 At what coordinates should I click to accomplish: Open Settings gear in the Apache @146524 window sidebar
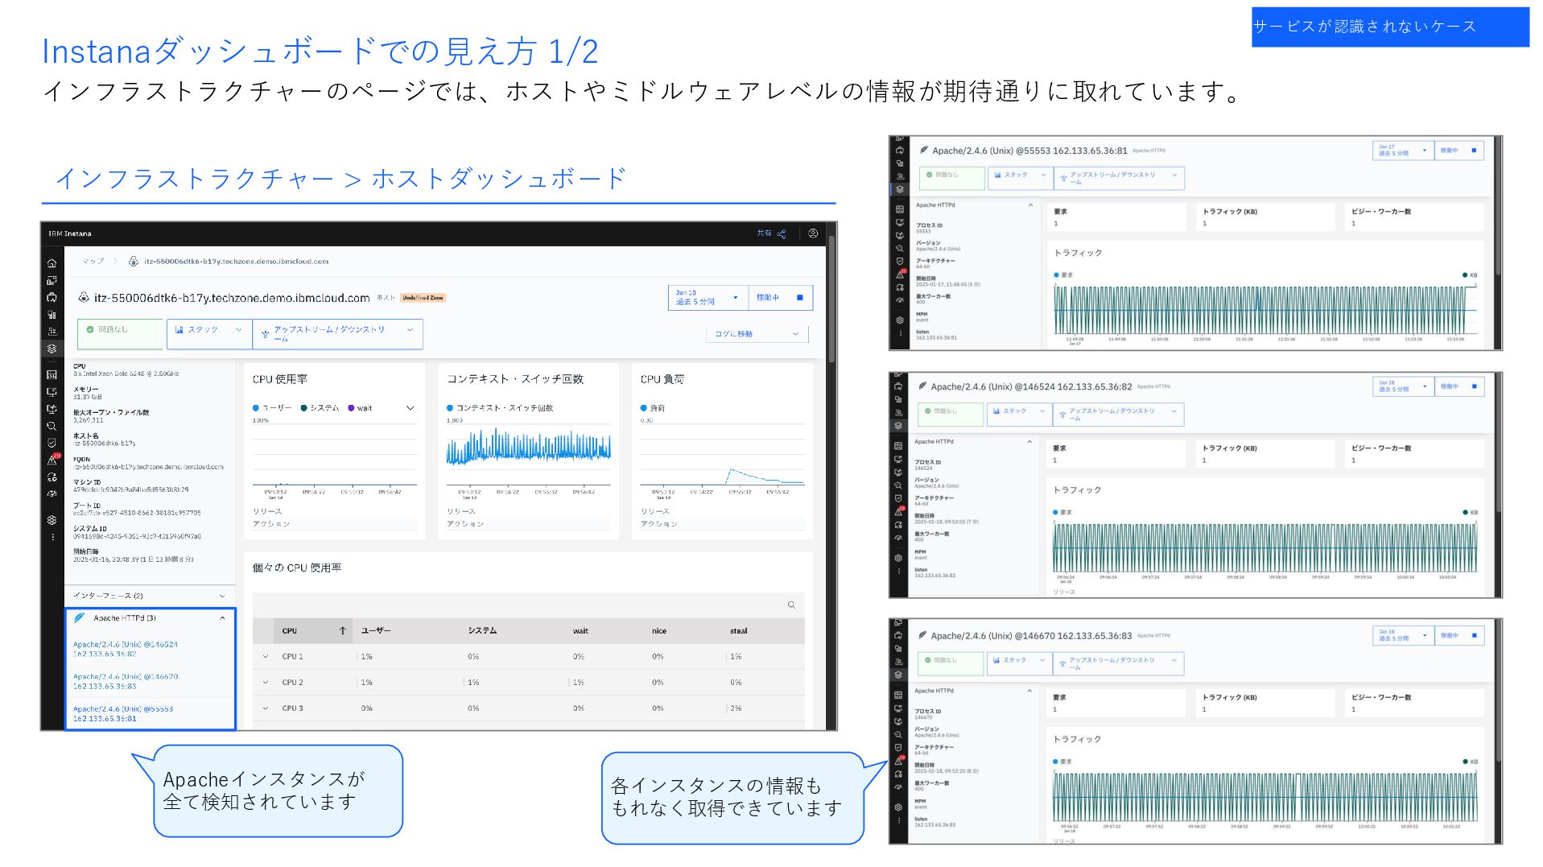(x=898, y=557)
